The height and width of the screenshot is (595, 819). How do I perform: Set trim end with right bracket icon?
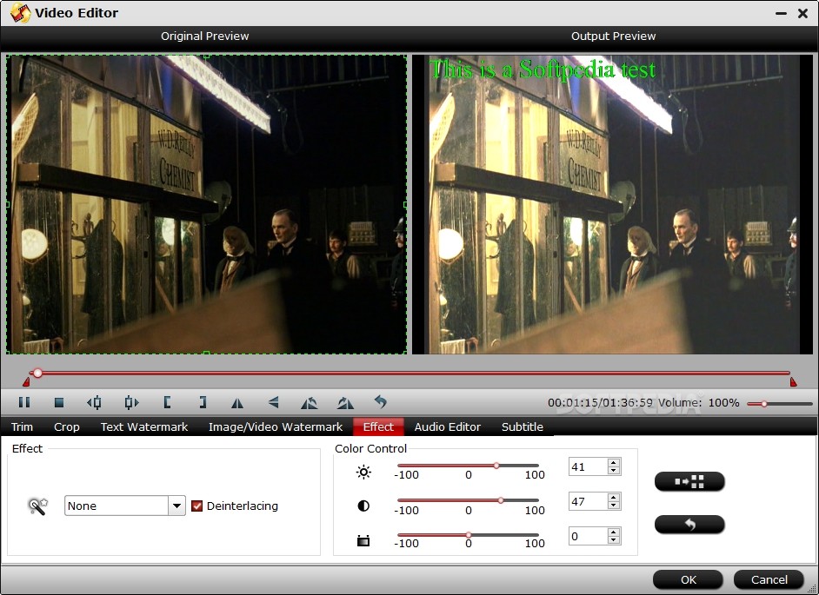point(203,402)
